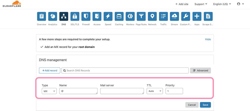Open the Network location pin icon

click(x=152, y=16)
